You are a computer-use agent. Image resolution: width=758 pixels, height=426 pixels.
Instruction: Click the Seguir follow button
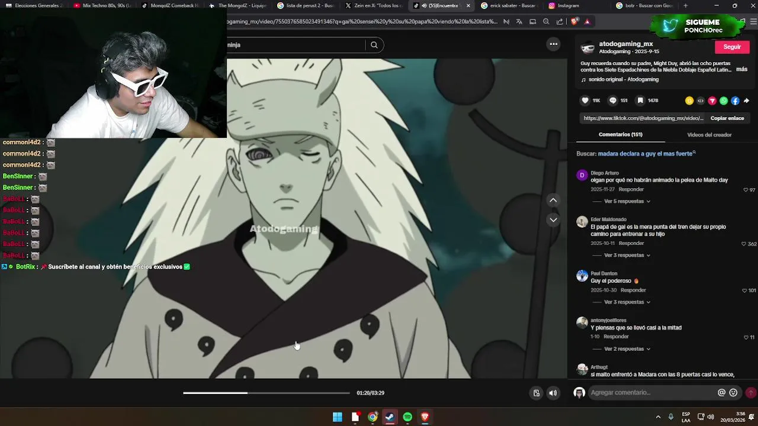tap(732, 47)
